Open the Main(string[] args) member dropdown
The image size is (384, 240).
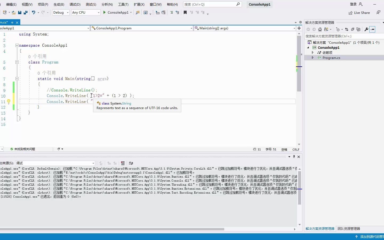click(245, 28)
